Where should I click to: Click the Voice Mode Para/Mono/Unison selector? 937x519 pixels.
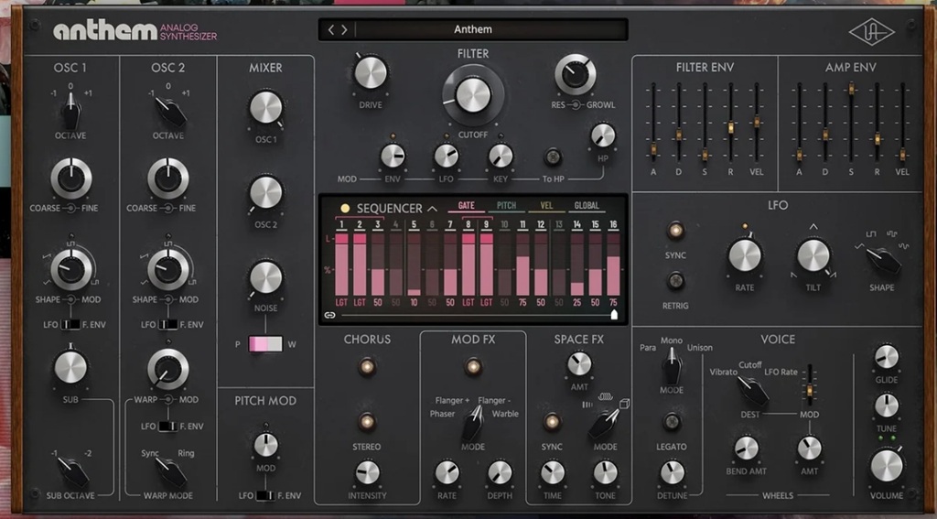pyautogui.click(x=672, y=365)
